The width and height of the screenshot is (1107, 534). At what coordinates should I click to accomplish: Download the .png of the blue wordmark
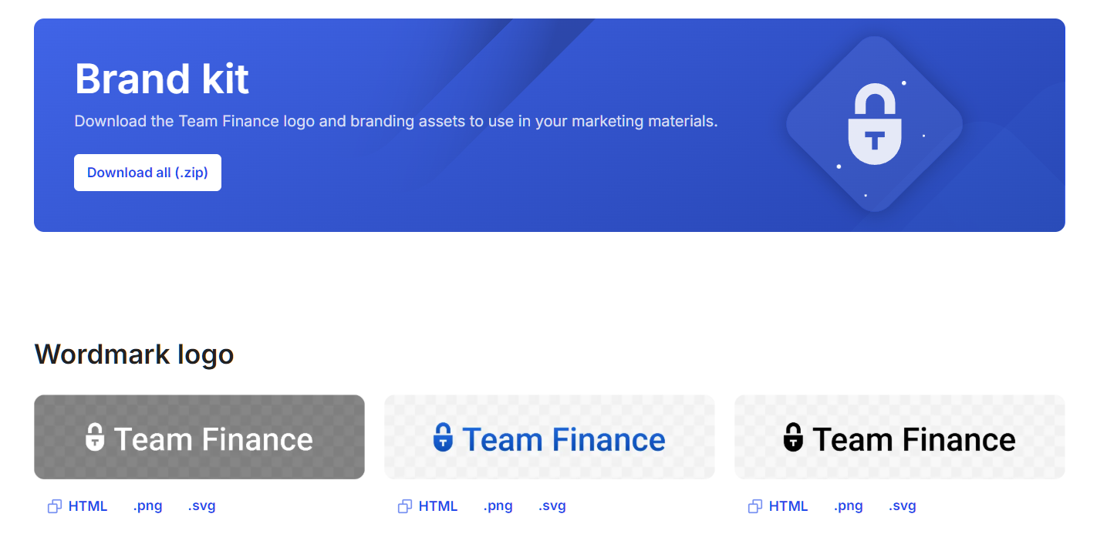(498, 505)
